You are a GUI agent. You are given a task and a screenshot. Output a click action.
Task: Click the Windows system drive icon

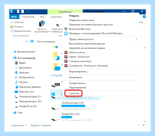coord(55,95)
